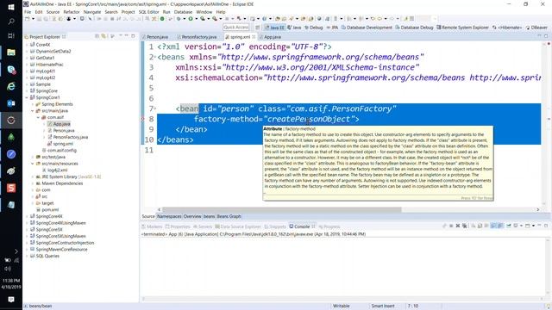Open the Data Source Explorer tab
This screenshot has width=552, height=310.
tap(238, 226)
